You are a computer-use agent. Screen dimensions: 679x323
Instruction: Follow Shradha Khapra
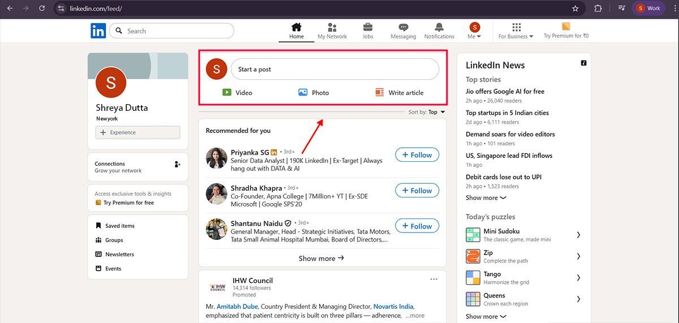[x=417, y=191]
